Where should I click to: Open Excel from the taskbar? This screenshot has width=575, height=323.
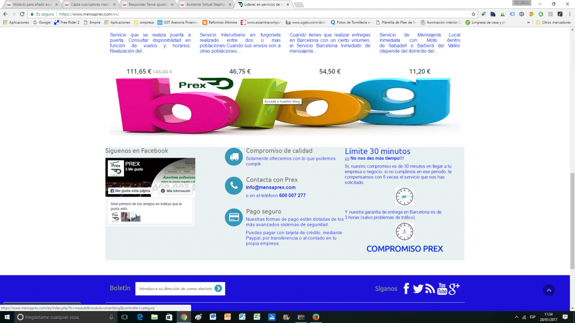257,317
